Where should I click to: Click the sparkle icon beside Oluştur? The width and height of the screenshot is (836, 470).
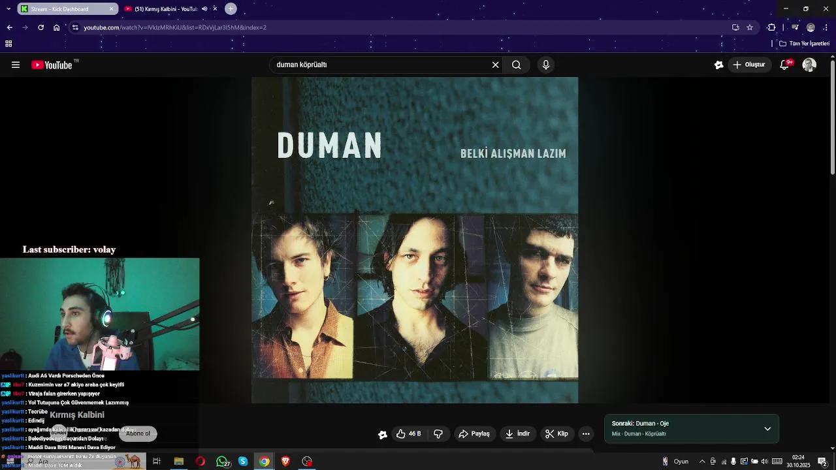[x=718, y=65]
